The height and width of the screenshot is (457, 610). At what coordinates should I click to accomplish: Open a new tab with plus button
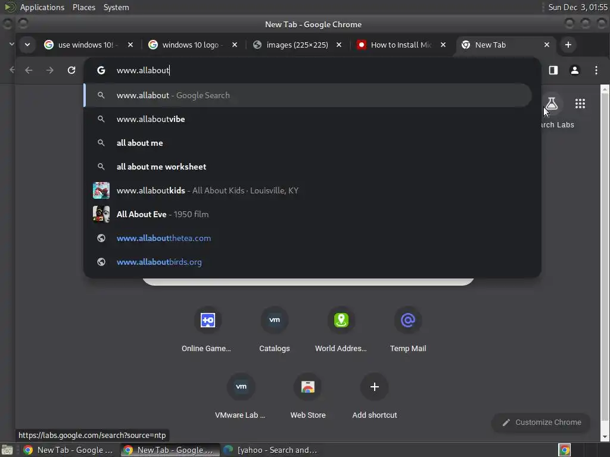click(x=568, y=45)
